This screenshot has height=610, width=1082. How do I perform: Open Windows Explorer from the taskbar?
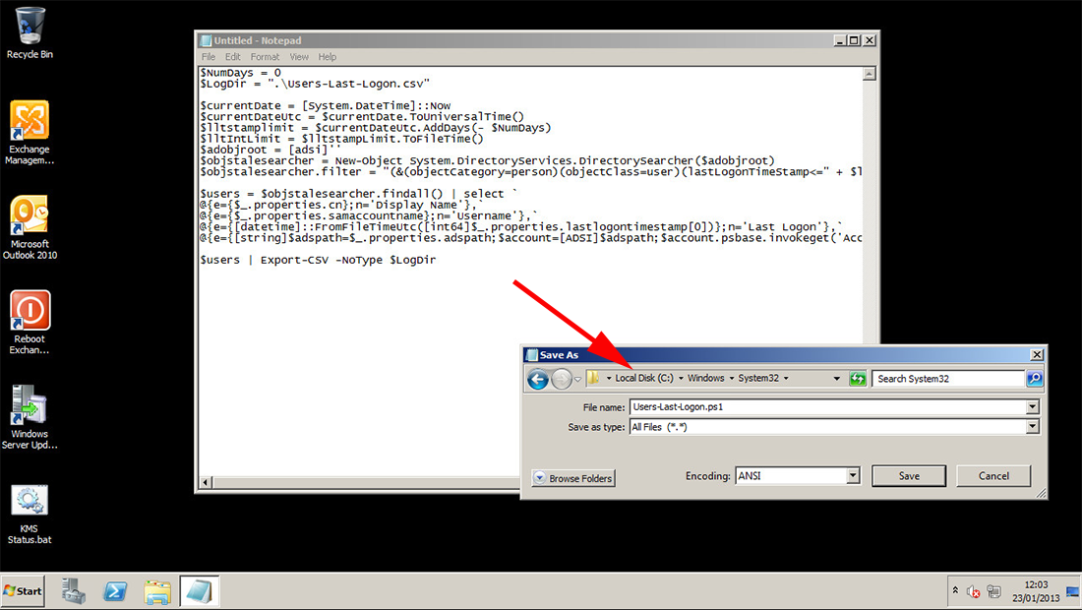[x=157, y=590]
